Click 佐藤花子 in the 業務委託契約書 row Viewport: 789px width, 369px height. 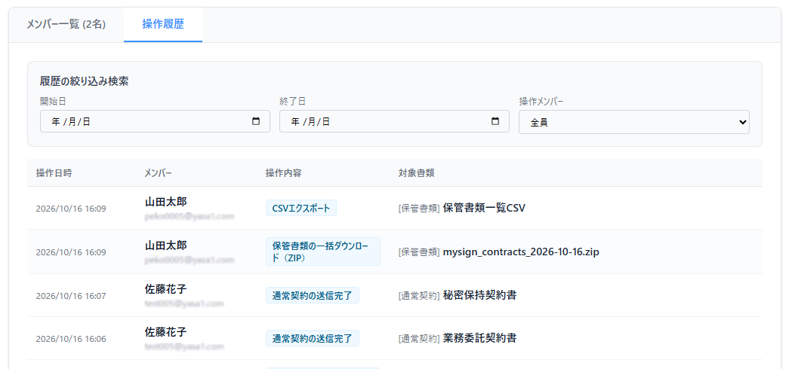165,332
